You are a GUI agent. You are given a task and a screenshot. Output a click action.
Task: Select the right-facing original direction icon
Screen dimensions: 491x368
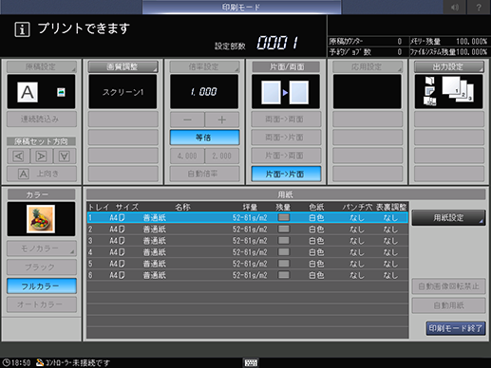click(42, 156)
